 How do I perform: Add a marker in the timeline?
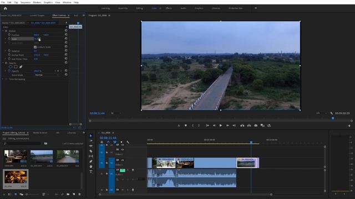click(x=121, y=142)
